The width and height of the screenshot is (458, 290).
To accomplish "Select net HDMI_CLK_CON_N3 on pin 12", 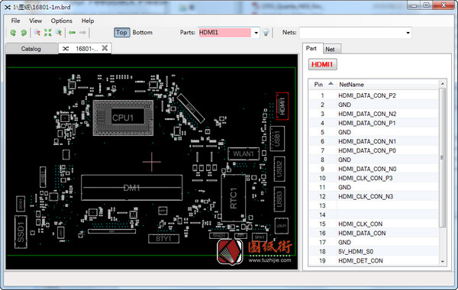I will point(366,197).
